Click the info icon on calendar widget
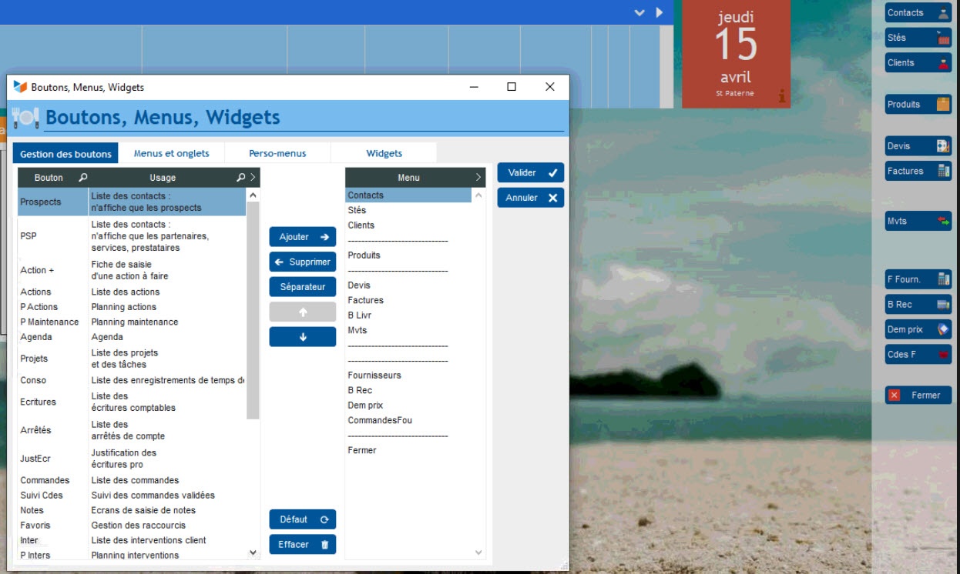The width and height of the screenshot is (960, 574). pyautogui.click(x=782, y=96)
